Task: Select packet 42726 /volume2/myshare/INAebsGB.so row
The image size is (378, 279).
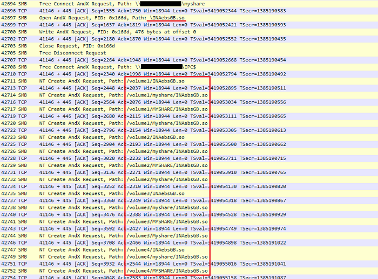Action: pos(189,151)
